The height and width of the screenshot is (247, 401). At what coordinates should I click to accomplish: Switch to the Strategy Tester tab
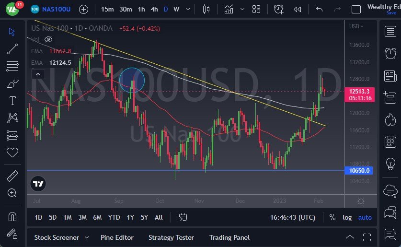(x=171, y=237)
